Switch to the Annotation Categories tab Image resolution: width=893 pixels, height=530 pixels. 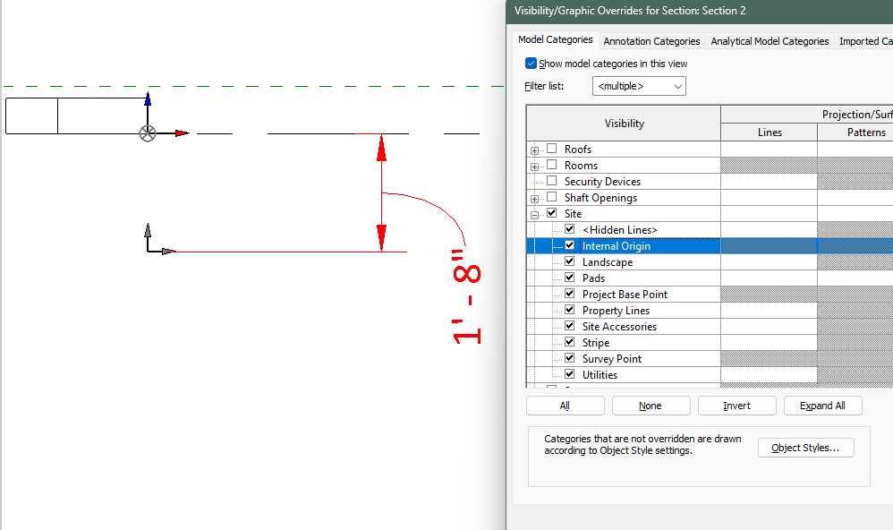pyautogui.click(x=651, y=40)
